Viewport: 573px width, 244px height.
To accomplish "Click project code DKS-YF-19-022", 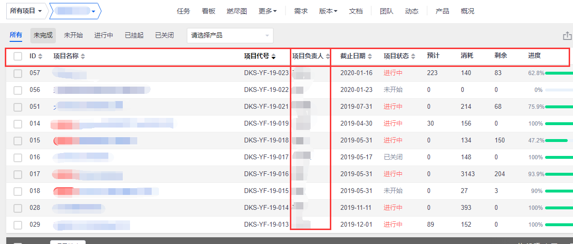I will 266,90.
